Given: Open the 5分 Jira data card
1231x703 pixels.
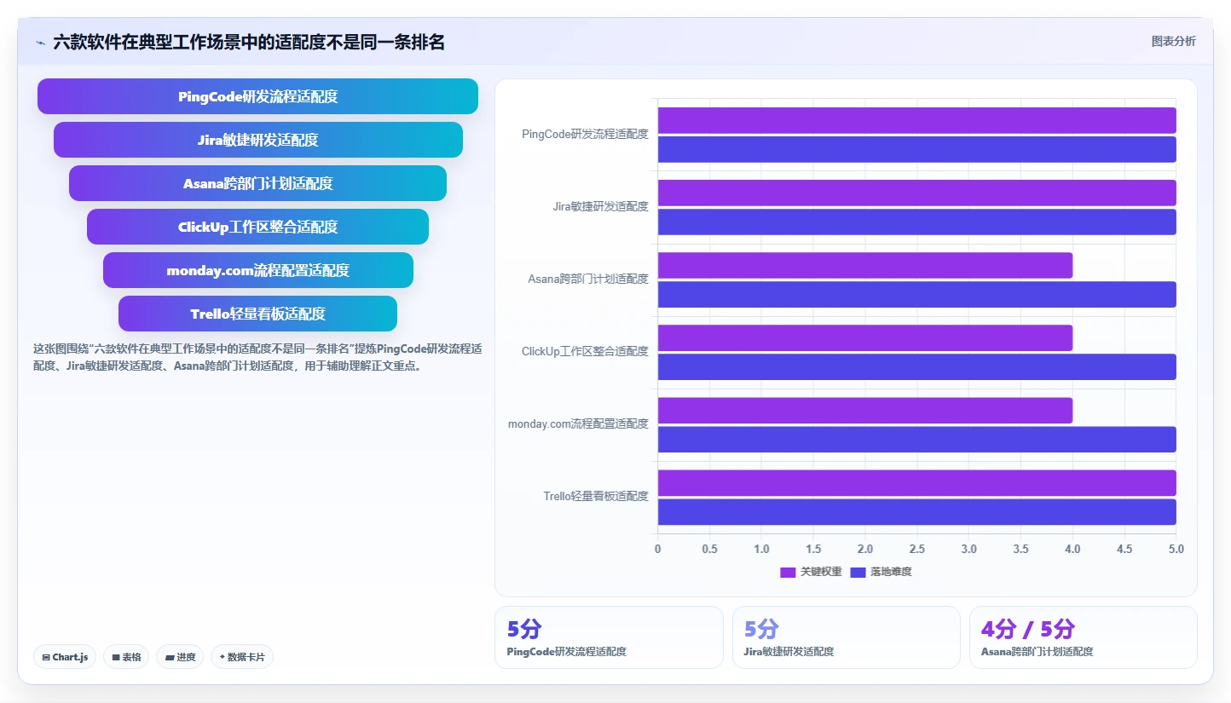Looking at the screenshot, I should 846,637.
